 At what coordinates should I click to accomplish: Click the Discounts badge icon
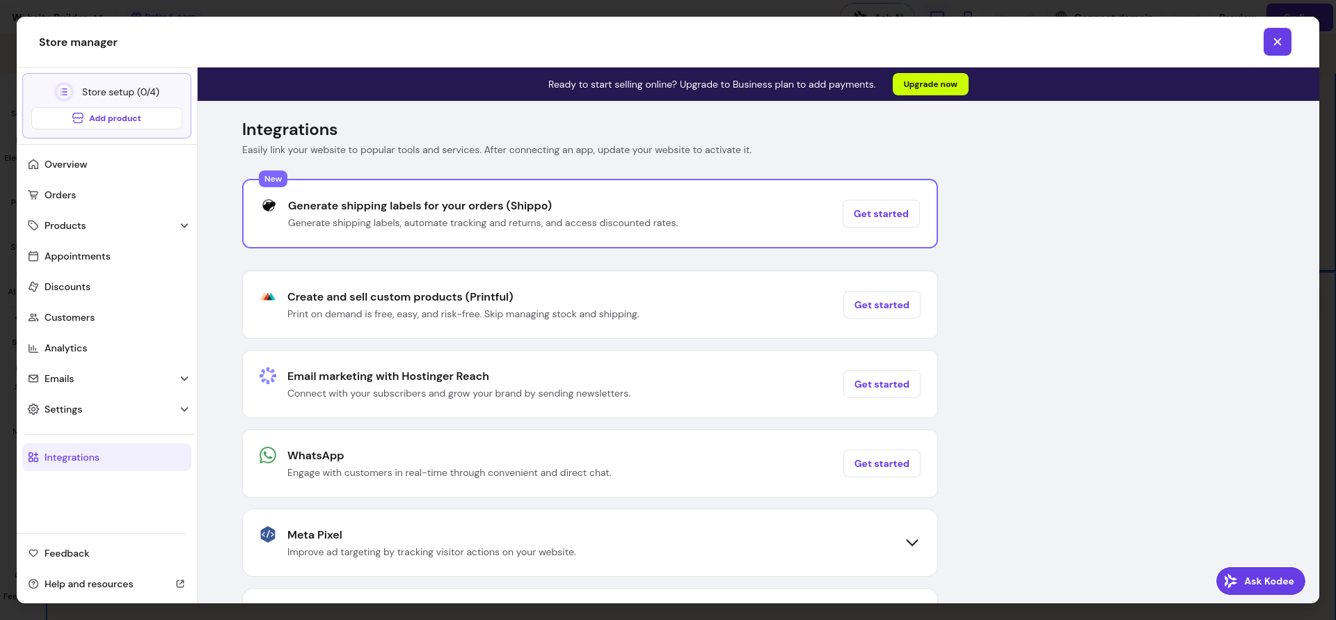click(33, 287)
